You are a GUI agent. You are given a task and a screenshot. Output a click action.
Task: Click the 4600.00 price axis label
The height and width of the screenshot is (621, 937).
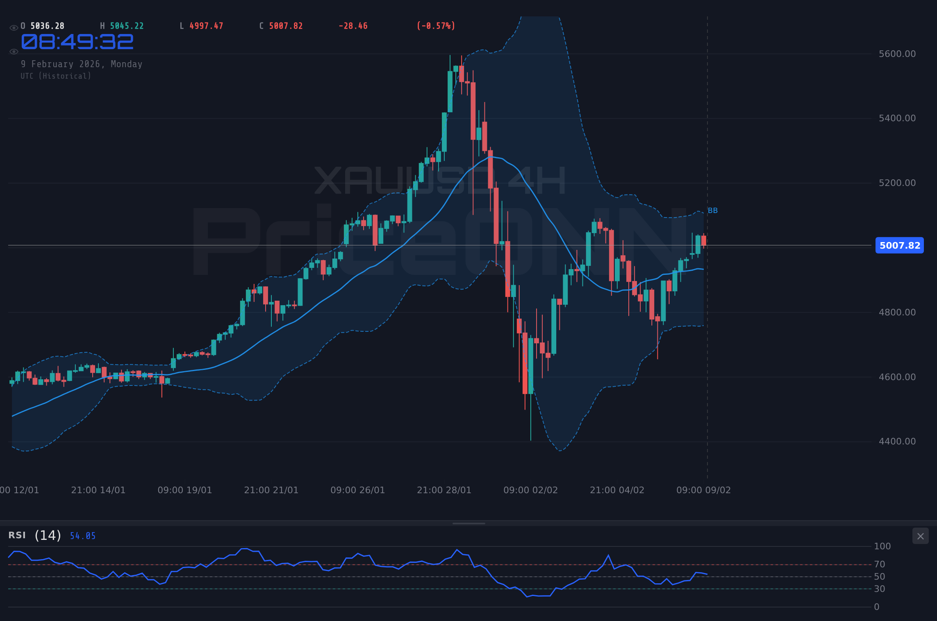click(x=897, y=377)
